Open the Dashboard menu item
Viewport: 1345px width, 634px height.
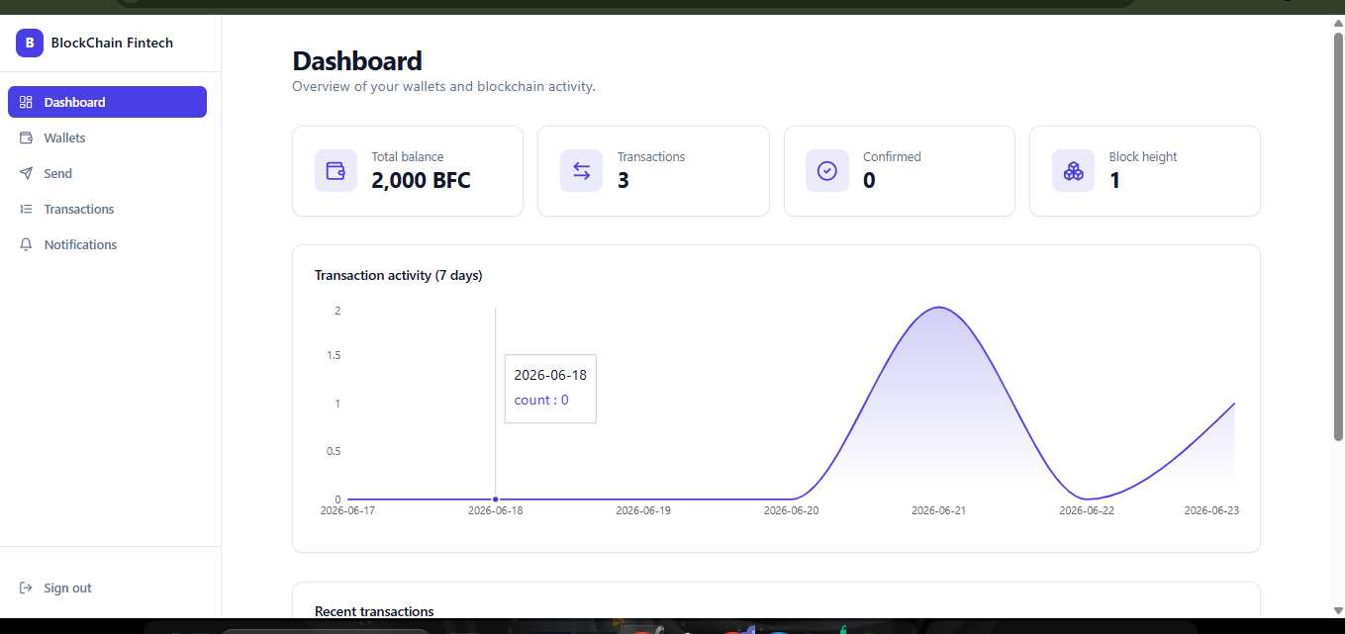point(107,102)
